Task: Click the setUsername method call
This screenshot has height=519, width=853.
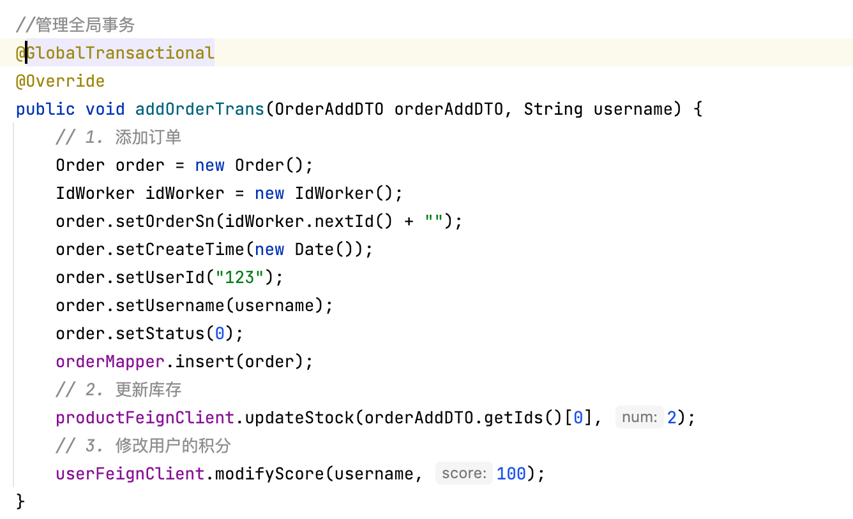Action: [x=170, y=305]
